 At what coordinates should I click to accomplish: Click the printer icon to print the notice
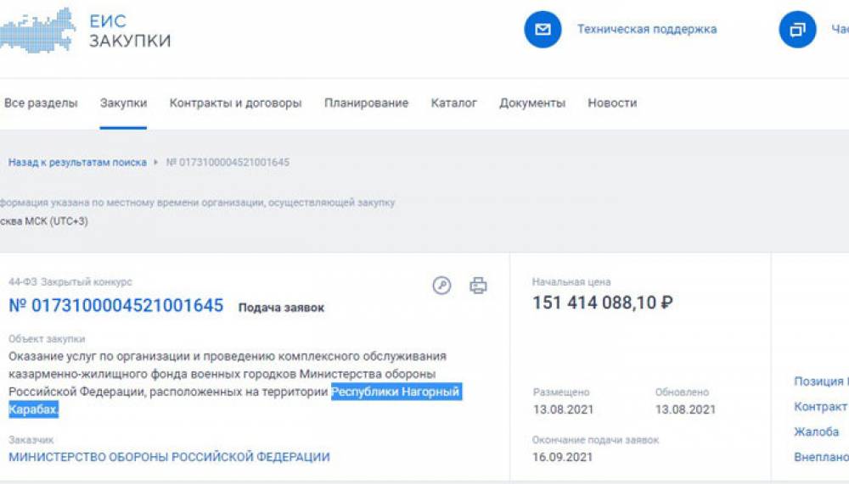pos(478,286)
